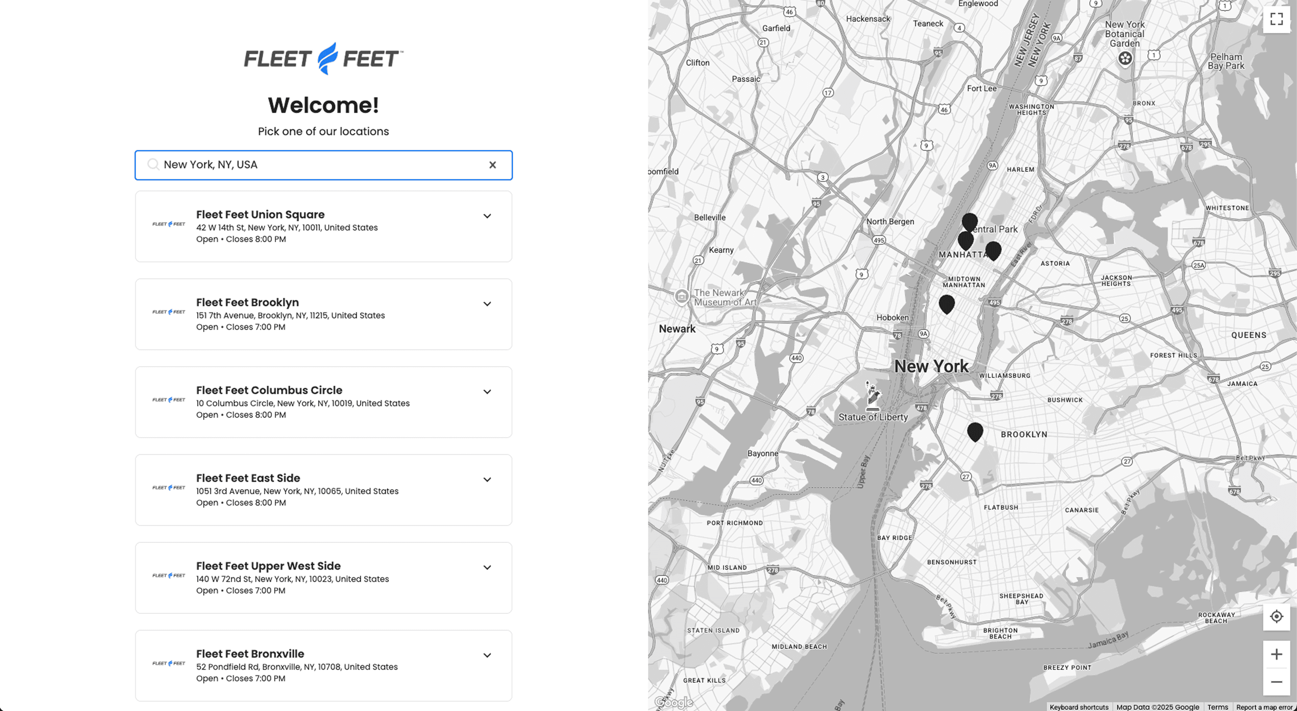Zoom in on the map
Image resolution: width=1297 pixels, height=711 pixels.
[1276, 654]
